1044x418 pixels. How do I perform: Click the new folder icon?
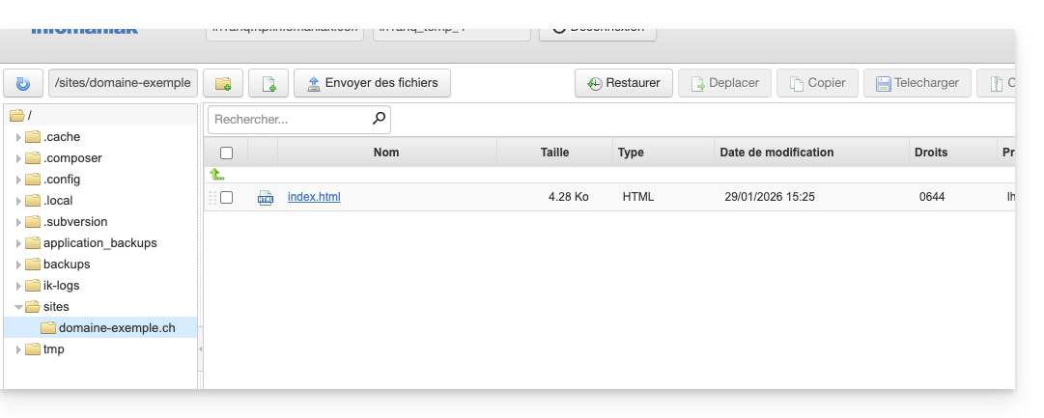pos(223,83)
